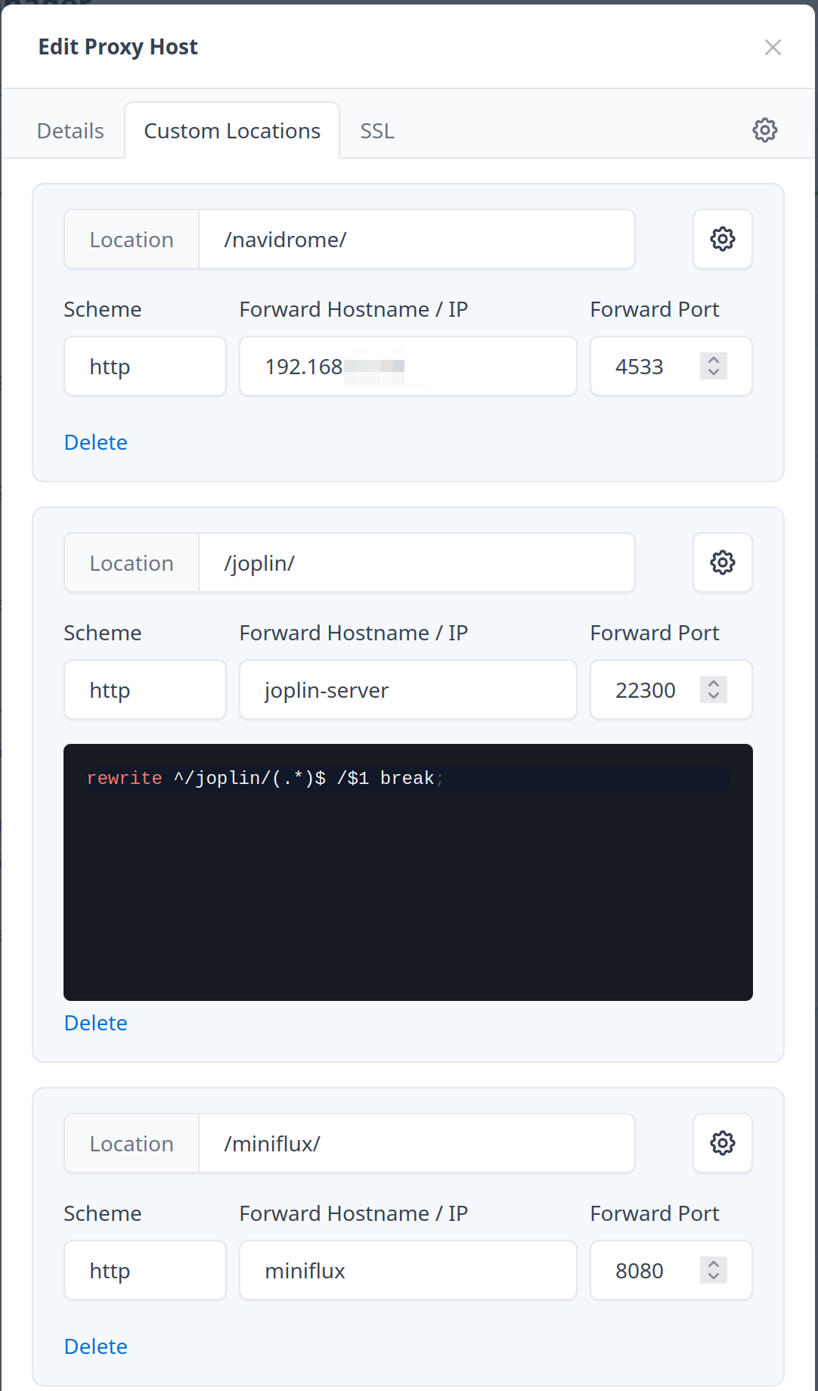Open Scheme selector for joplin location
Viewport: 818px width, 1391px height.
(144, 690)
